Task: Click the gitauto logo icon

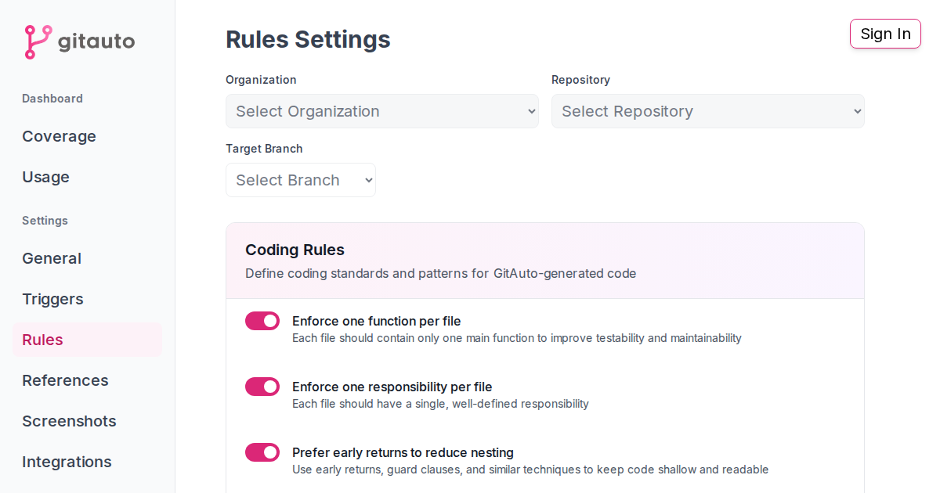Action: [38, 42]
